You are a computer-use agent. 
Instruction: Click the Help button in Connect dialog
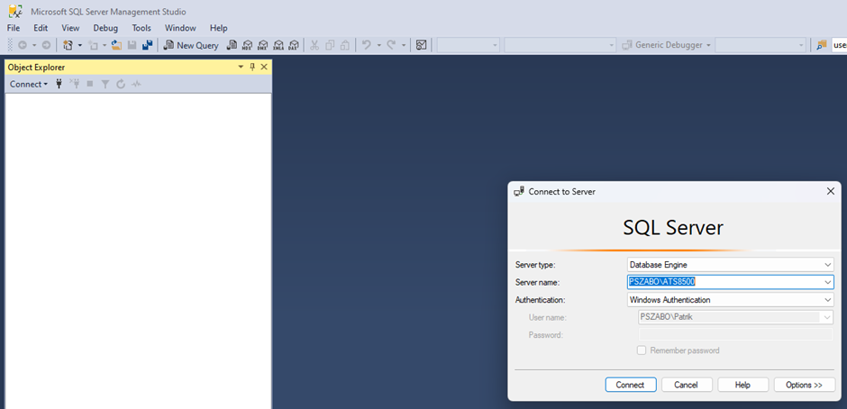[742, 385]
